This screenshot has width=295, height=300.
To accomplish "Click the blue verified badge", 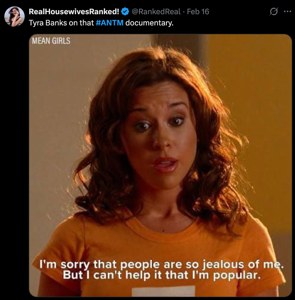I will [125, 11].
